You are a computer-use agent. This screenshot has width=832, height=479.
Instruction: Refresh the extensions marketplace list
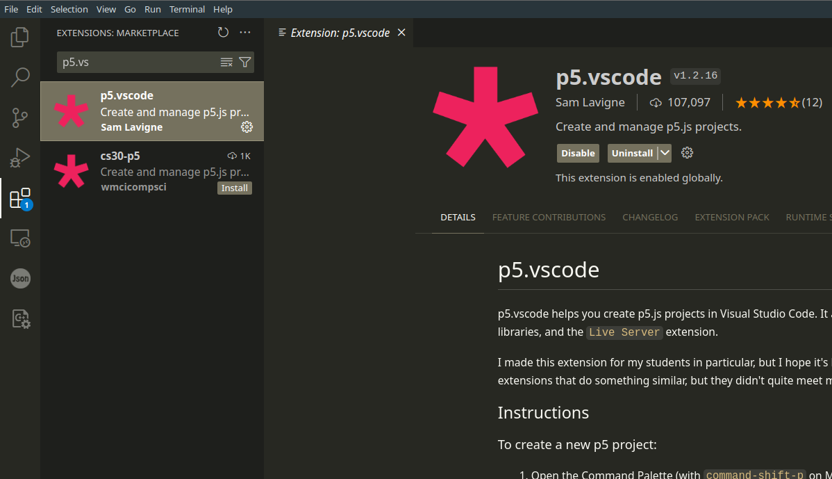click(x=223, y=33)
